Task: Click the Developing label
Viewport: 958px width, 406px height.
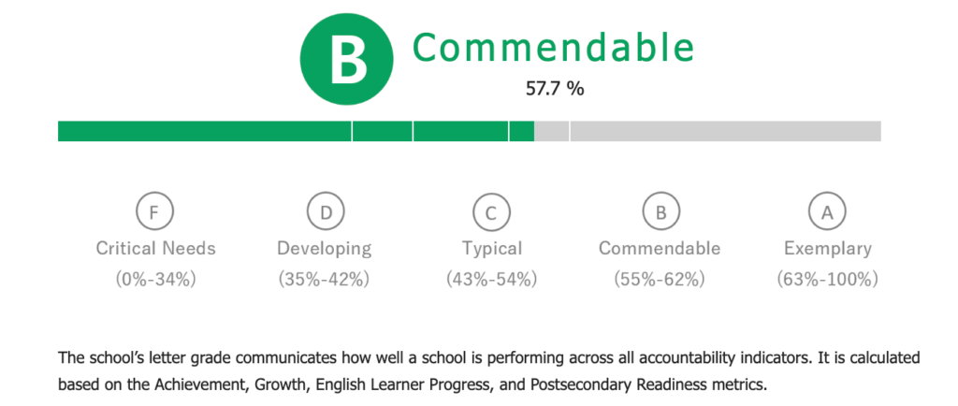Action: pyautogui.click(x=325, y=249)
